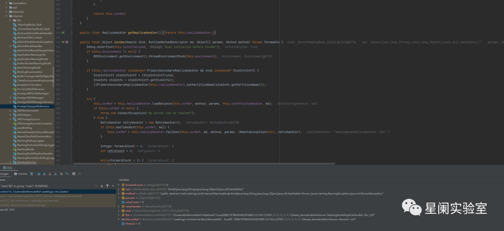Click gutter implements icon at invoke line 194
Screen dimensions: 504x231
point(63,42)
